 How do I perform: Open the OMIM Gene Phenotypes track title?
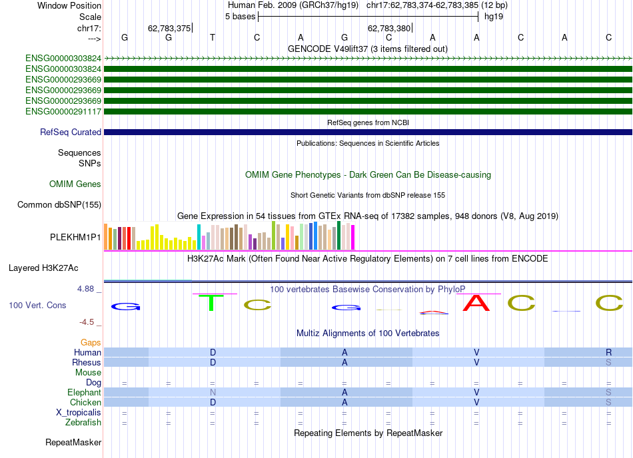368,174
